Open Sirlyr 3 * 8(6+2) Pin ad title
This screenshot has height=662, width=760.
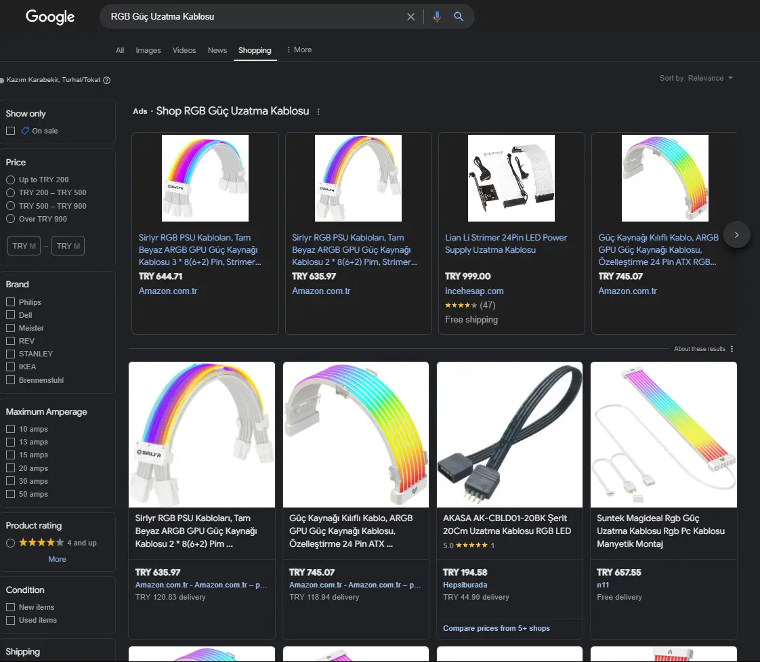coord(200,250)
